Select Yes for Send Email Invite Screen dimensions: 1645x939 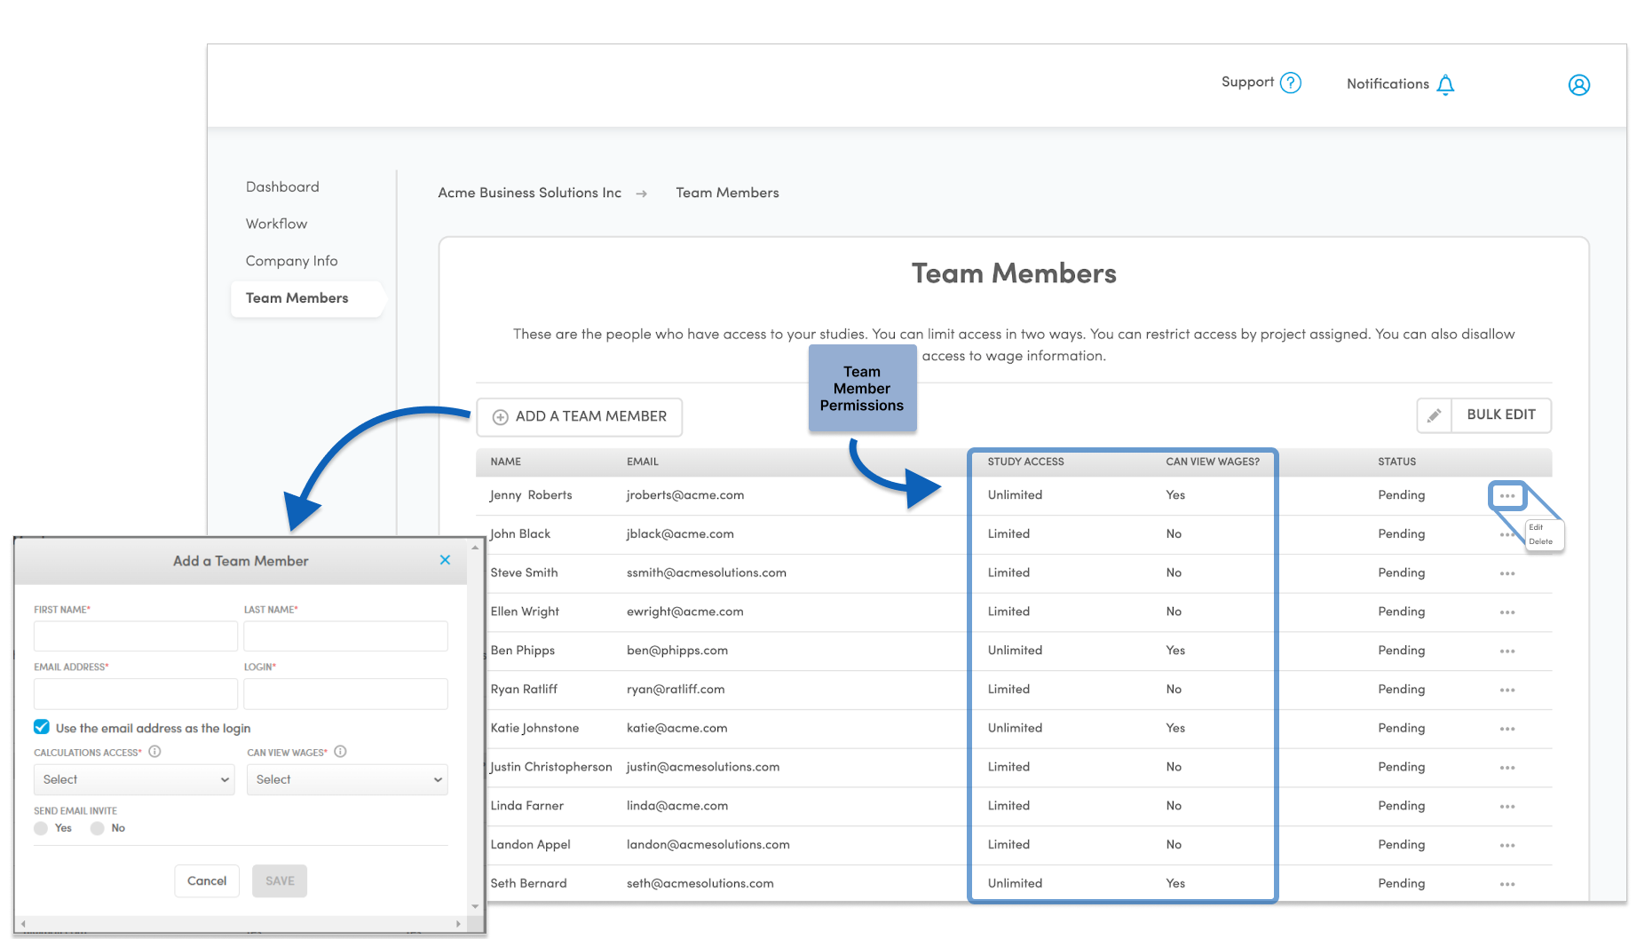click(x=40, y=828)
